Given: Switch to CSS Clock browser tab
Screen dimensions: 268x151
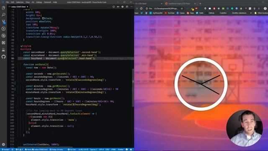Looking at the screenshot, I should (x=148, y=3).
